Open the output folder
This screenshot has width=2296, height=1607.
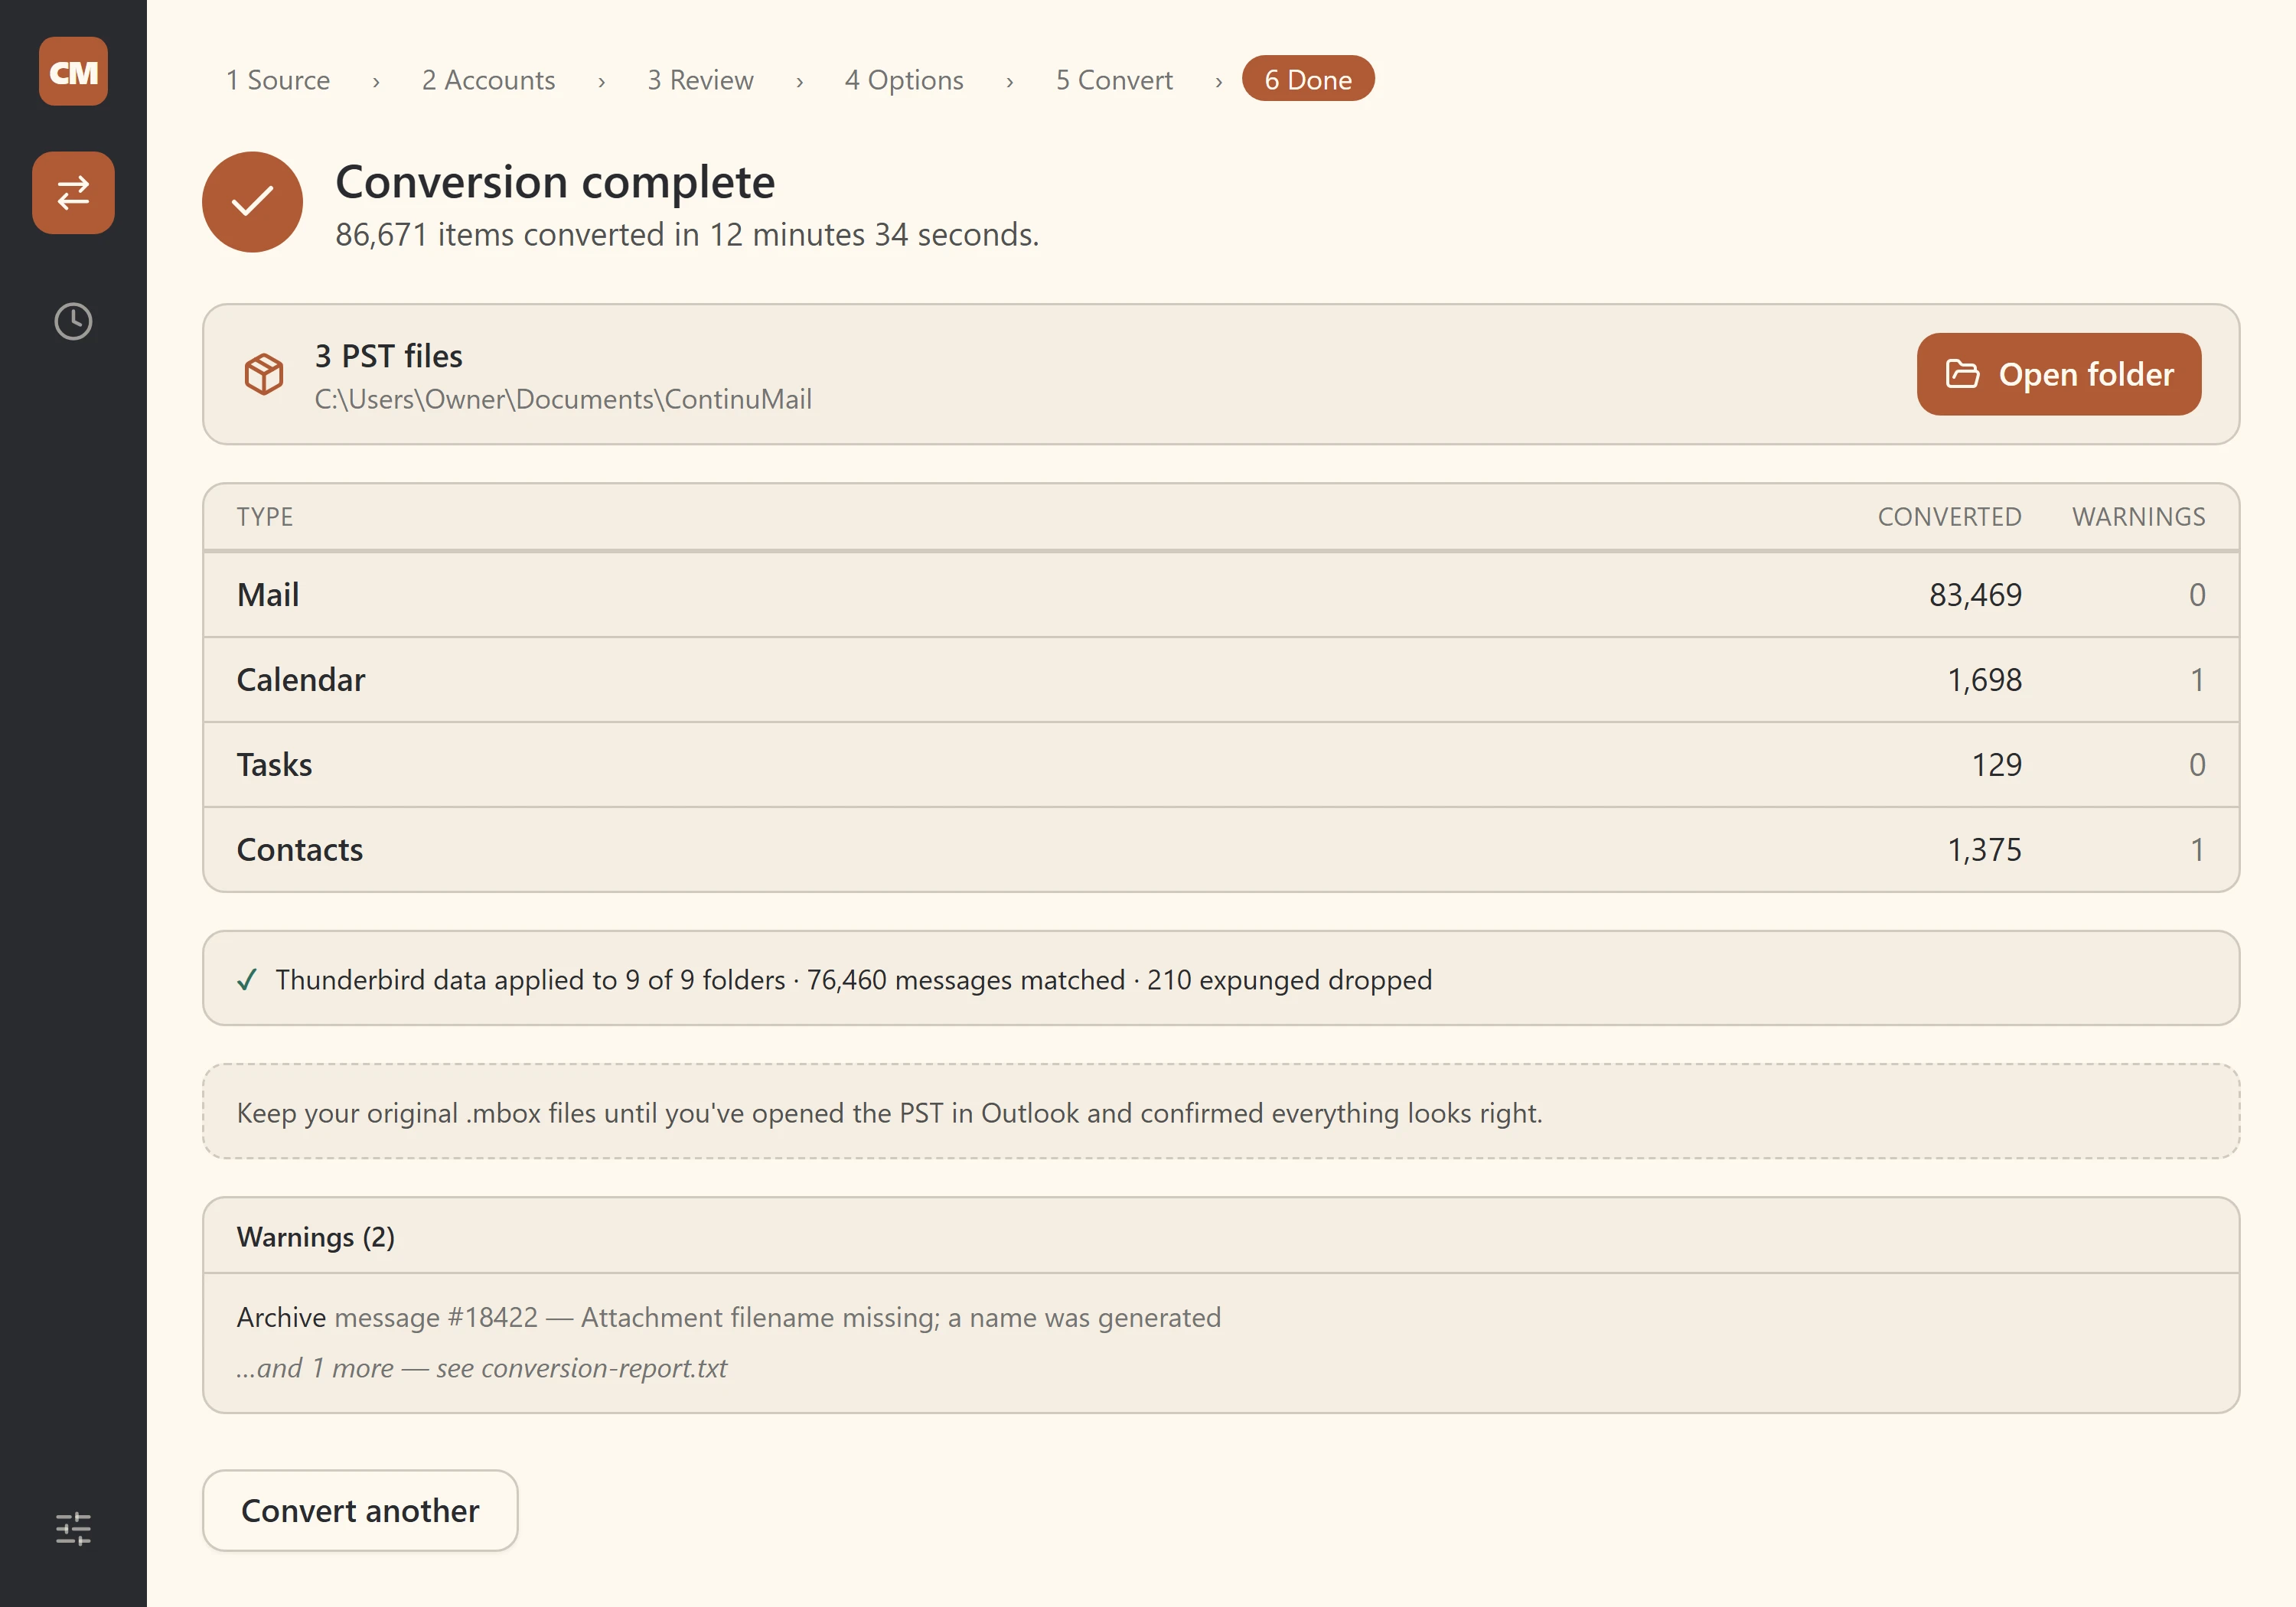(x=2059, y=374)
